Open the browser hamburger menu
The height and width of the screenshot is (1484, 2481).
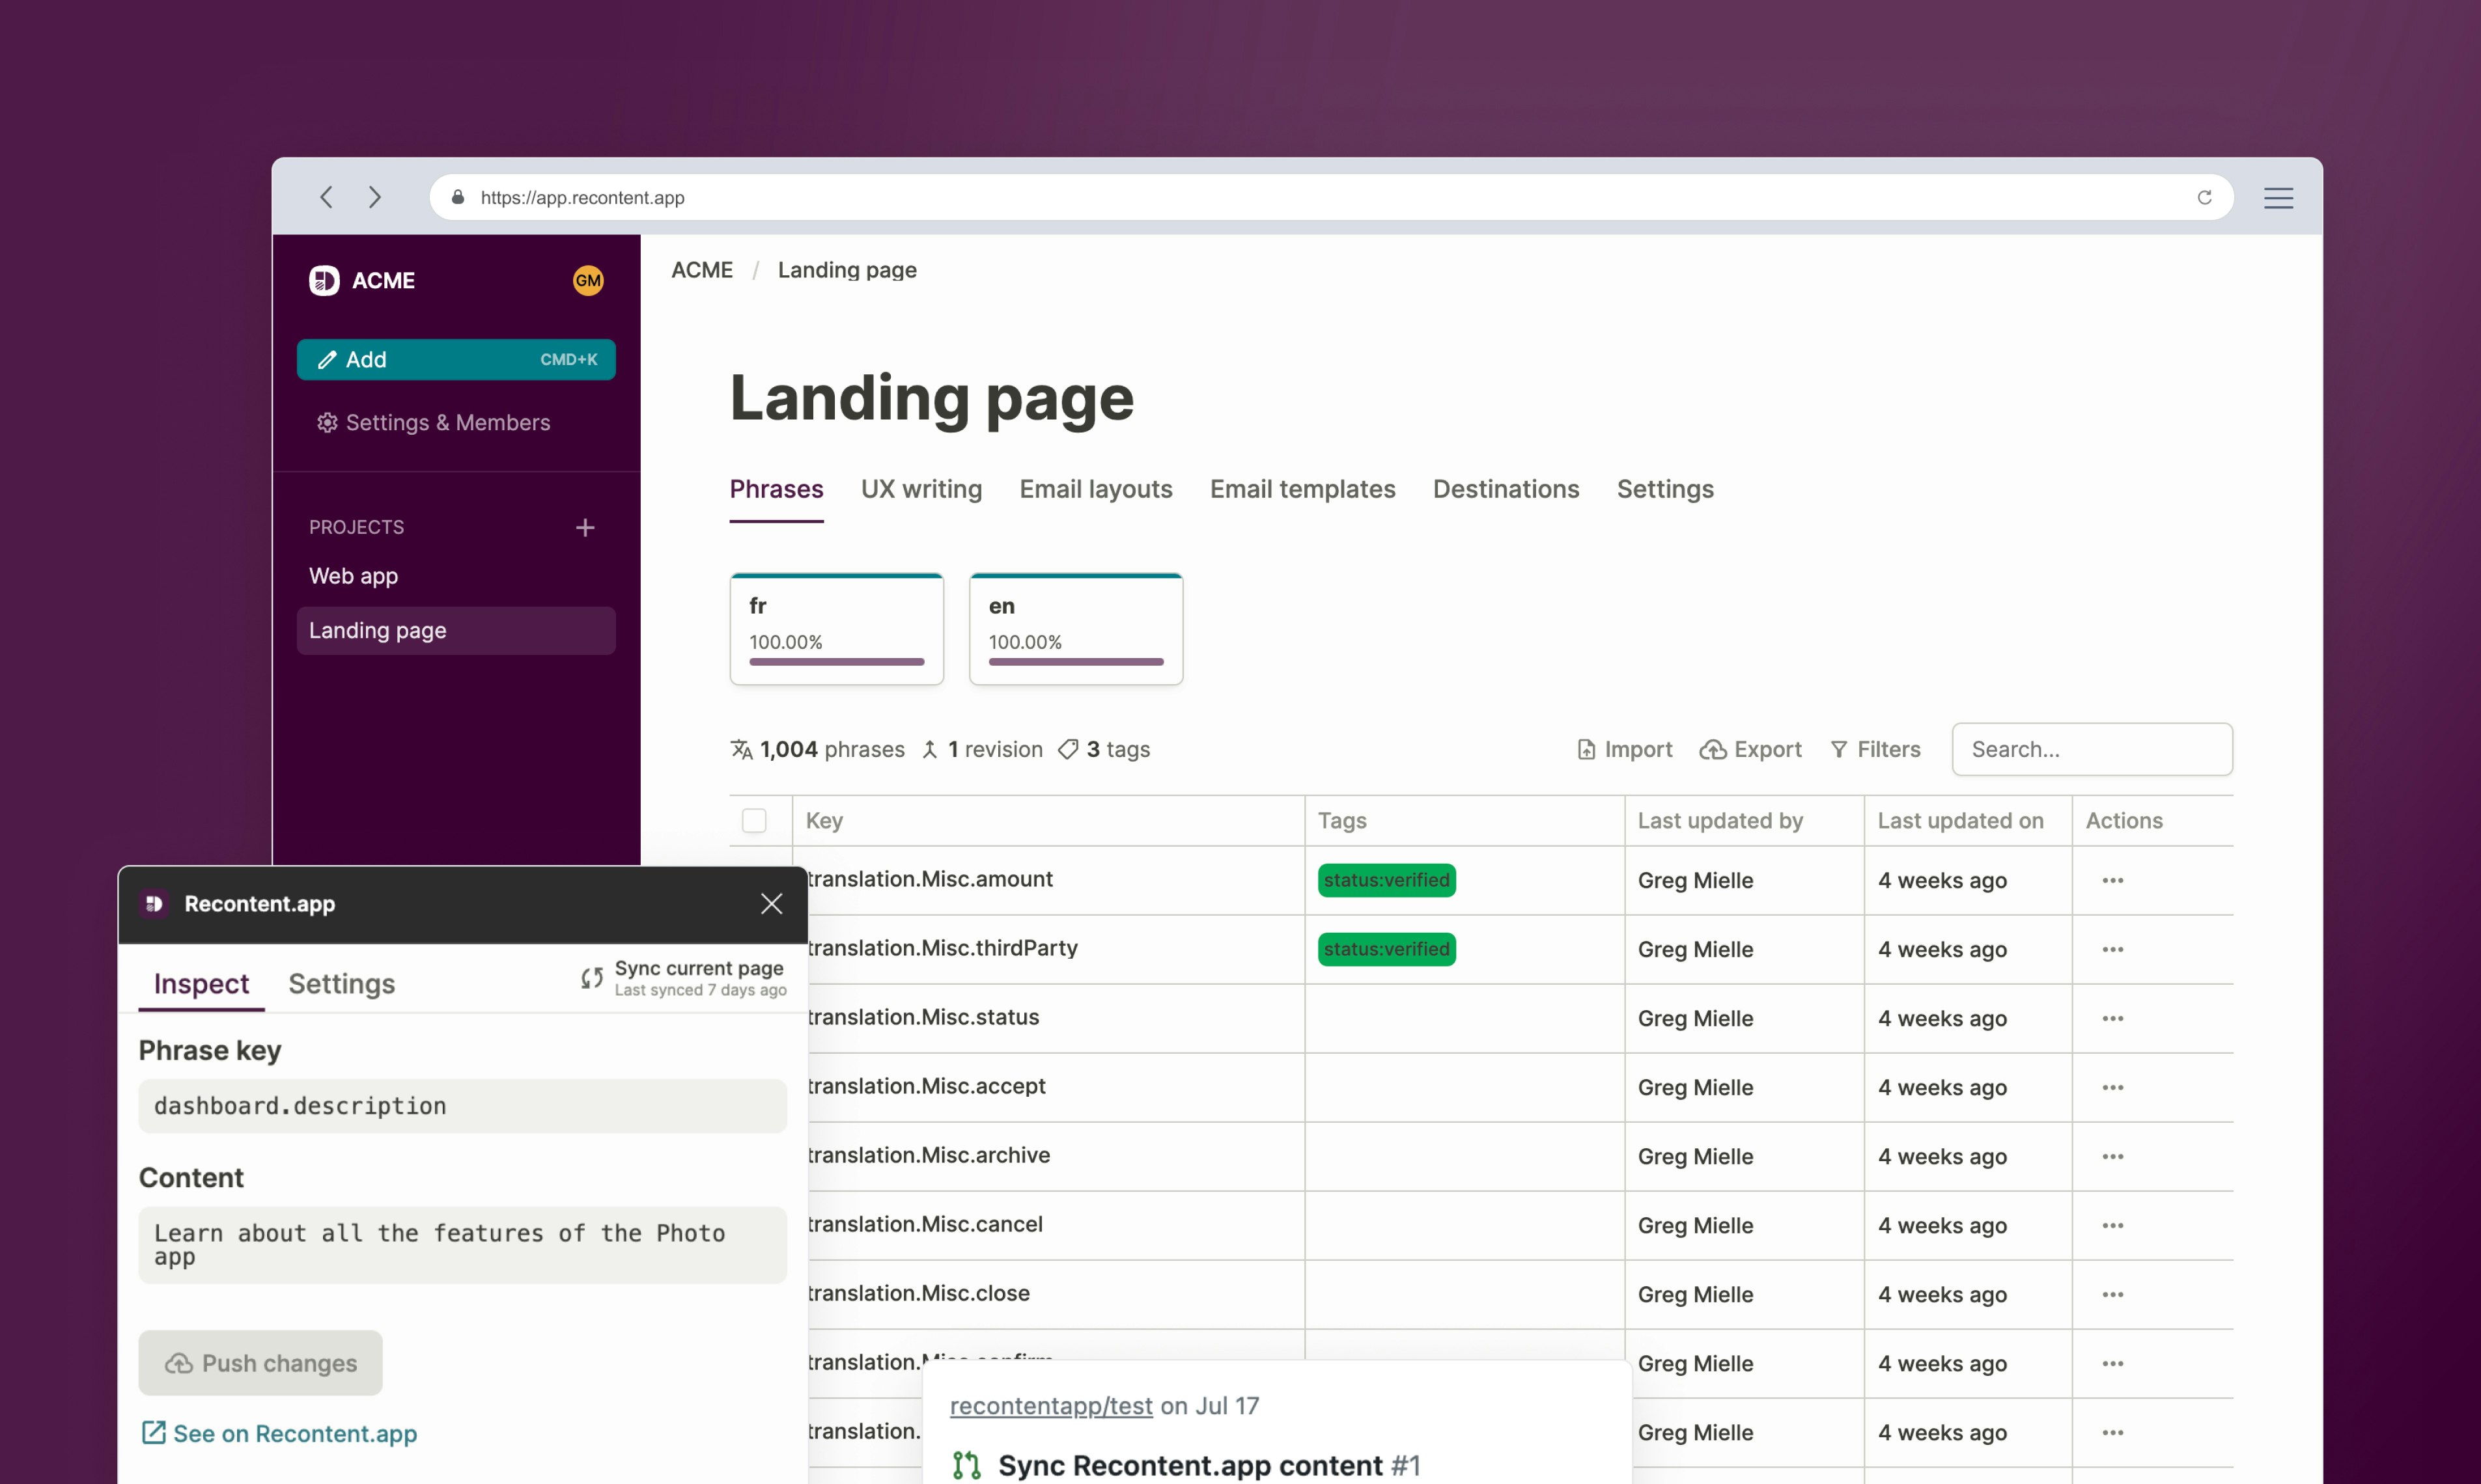click(2278, 198)
